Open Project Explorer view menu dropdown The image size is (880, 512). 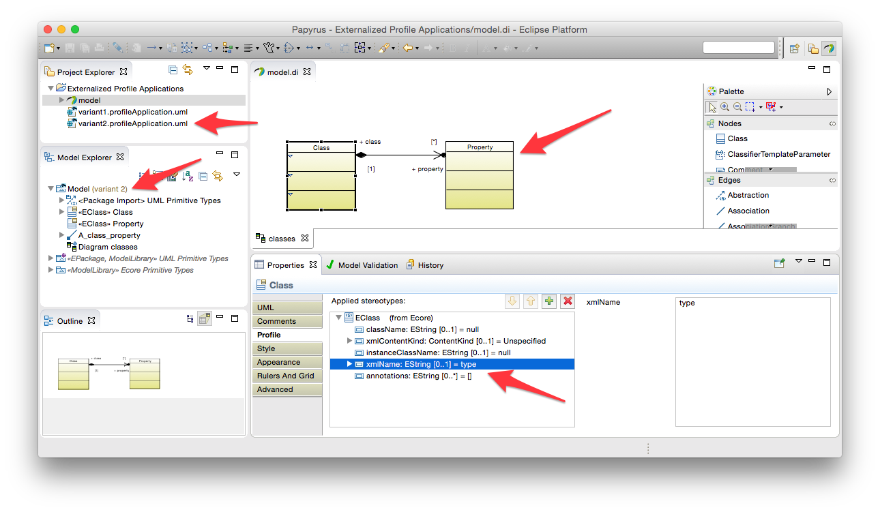(206, 69)
